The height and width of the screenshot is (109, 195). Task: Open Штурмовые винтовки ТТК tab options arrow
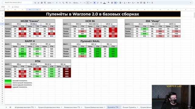pos(35,107)
